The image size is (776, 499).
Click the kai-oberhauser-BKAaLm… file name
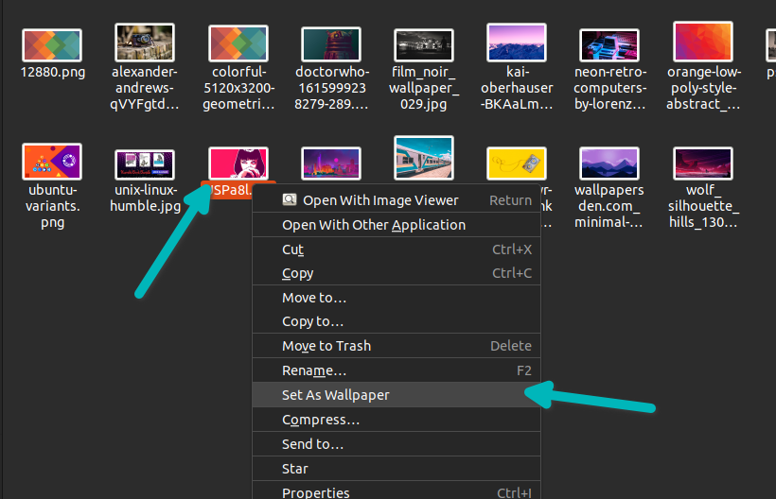(x=517, y=88)
